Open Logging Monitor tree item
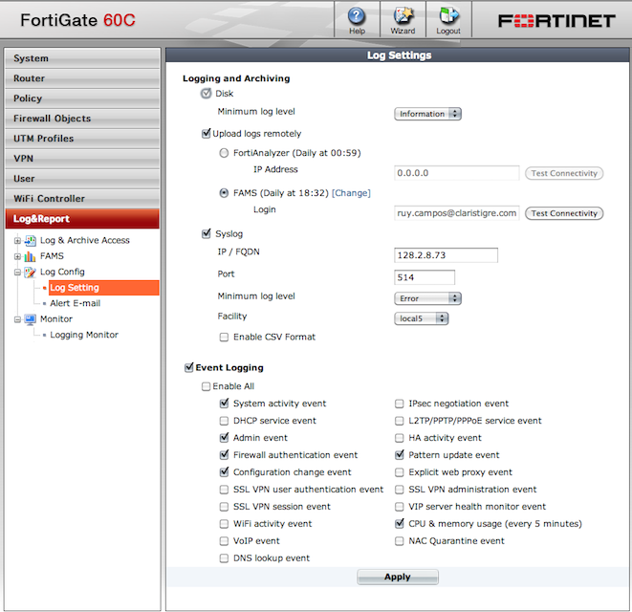 (84, 335)
